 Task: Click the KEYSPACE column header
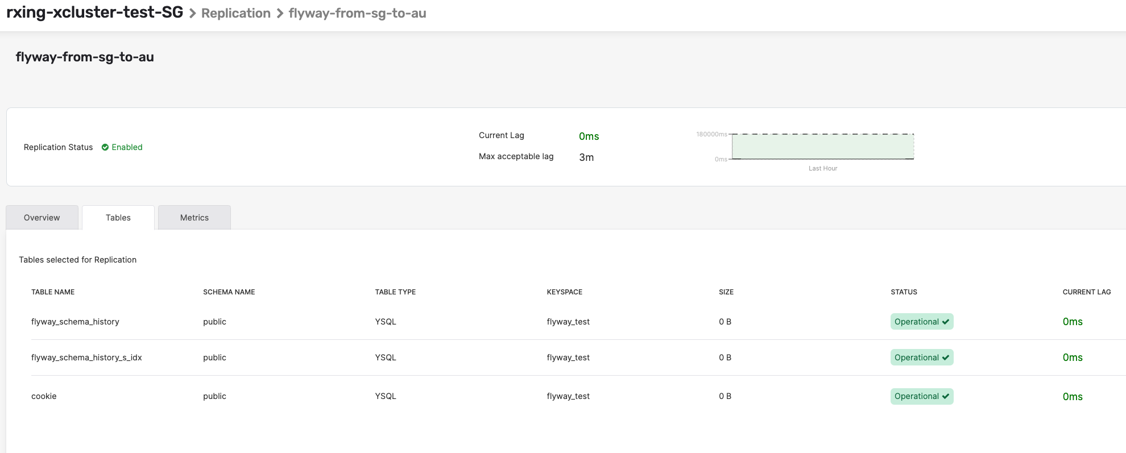click(565, 292)
